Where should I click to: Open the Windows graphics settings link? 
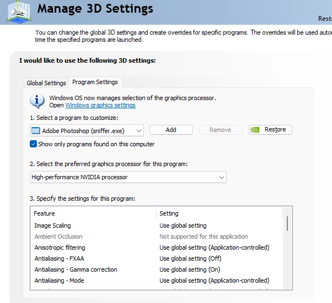point(100,105)
